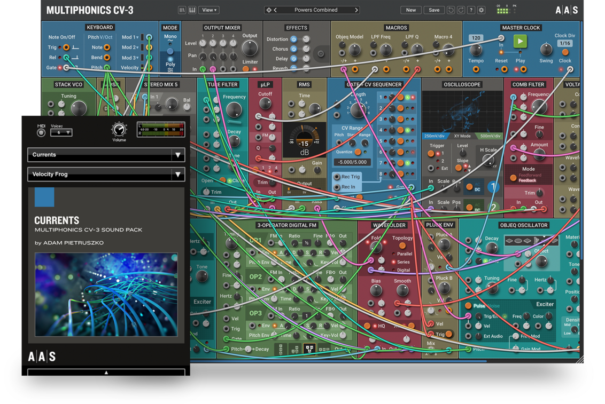Open the Mod 1 dropdown arrow
The height and width of the screenshot is (404, 605).
coord(137,37)
